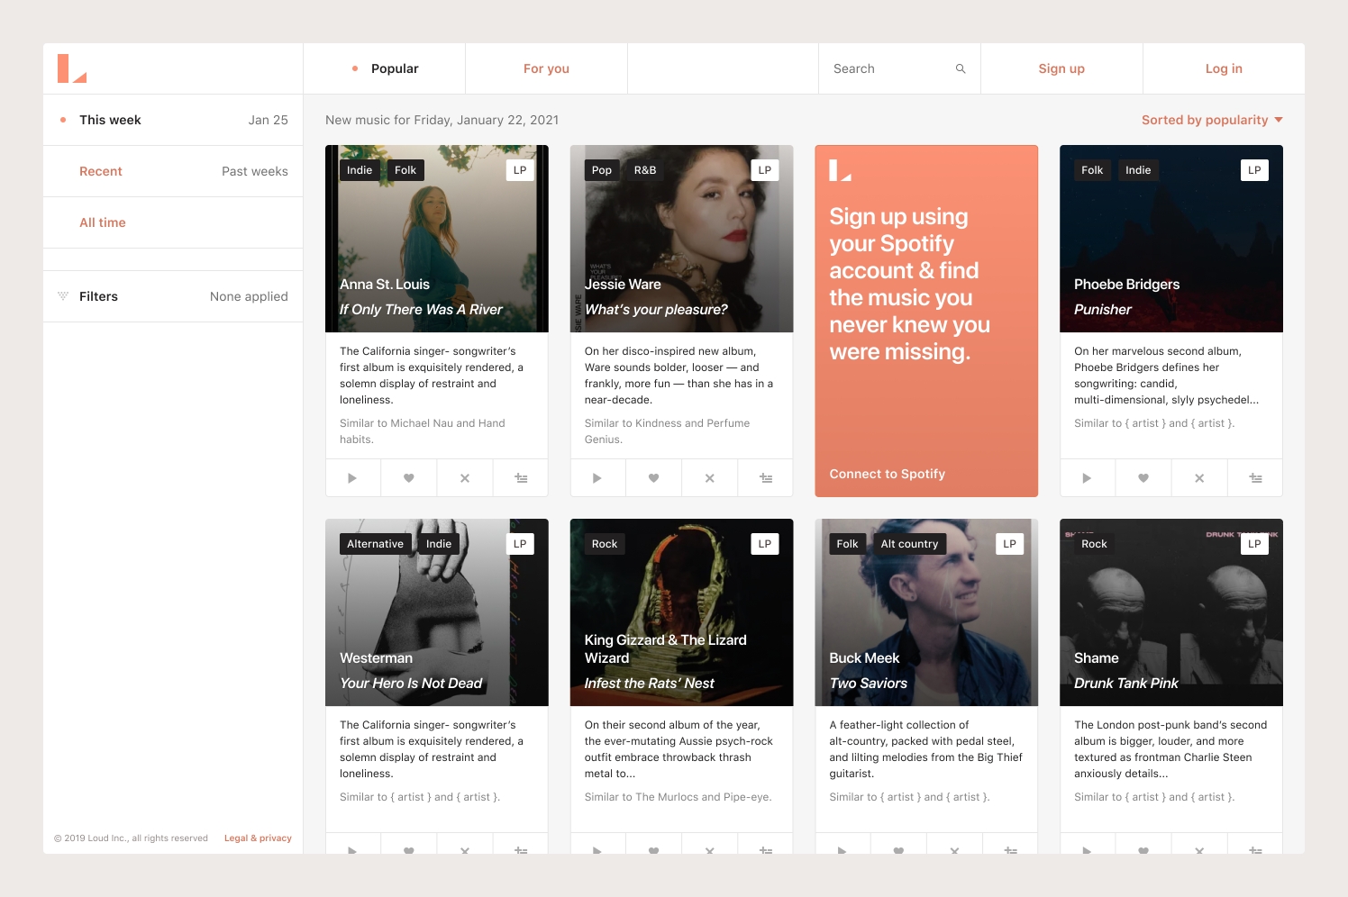Switch to All time view
Viewport: 1348px width, 897px height.
[x=102, y=222]
